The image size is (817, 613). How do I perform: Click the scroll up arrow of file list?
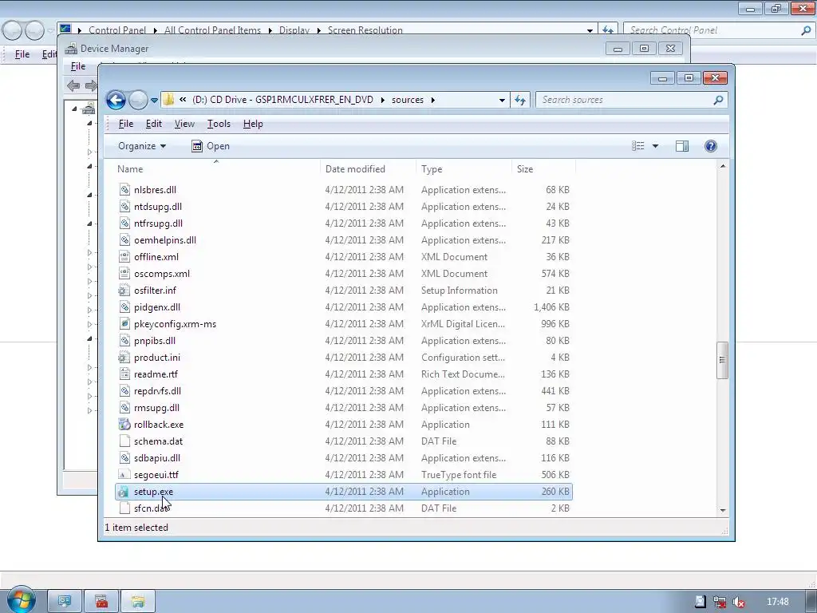click(x=723, y=166)
